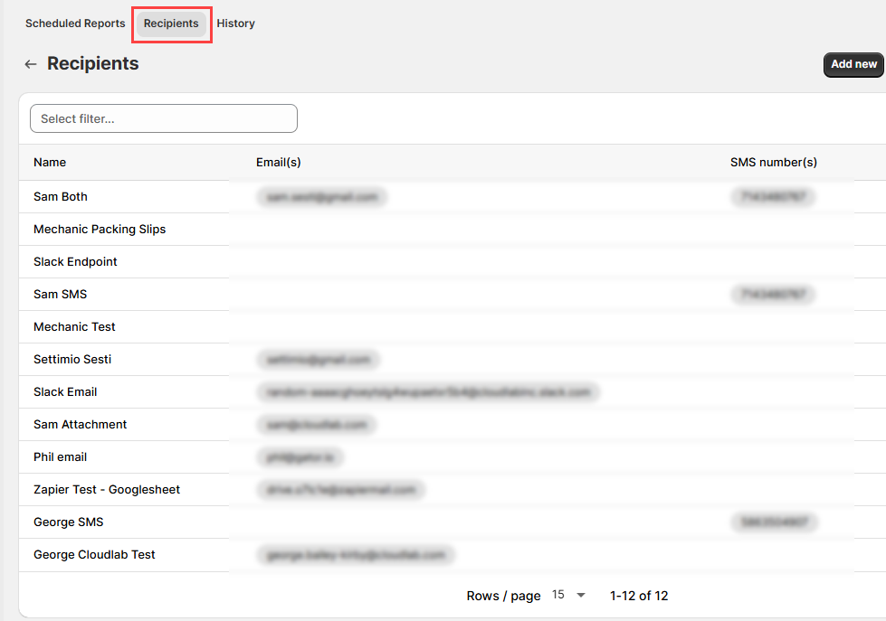Open the Sam Both recipient row
886x621 pixels.
(61, 197)
